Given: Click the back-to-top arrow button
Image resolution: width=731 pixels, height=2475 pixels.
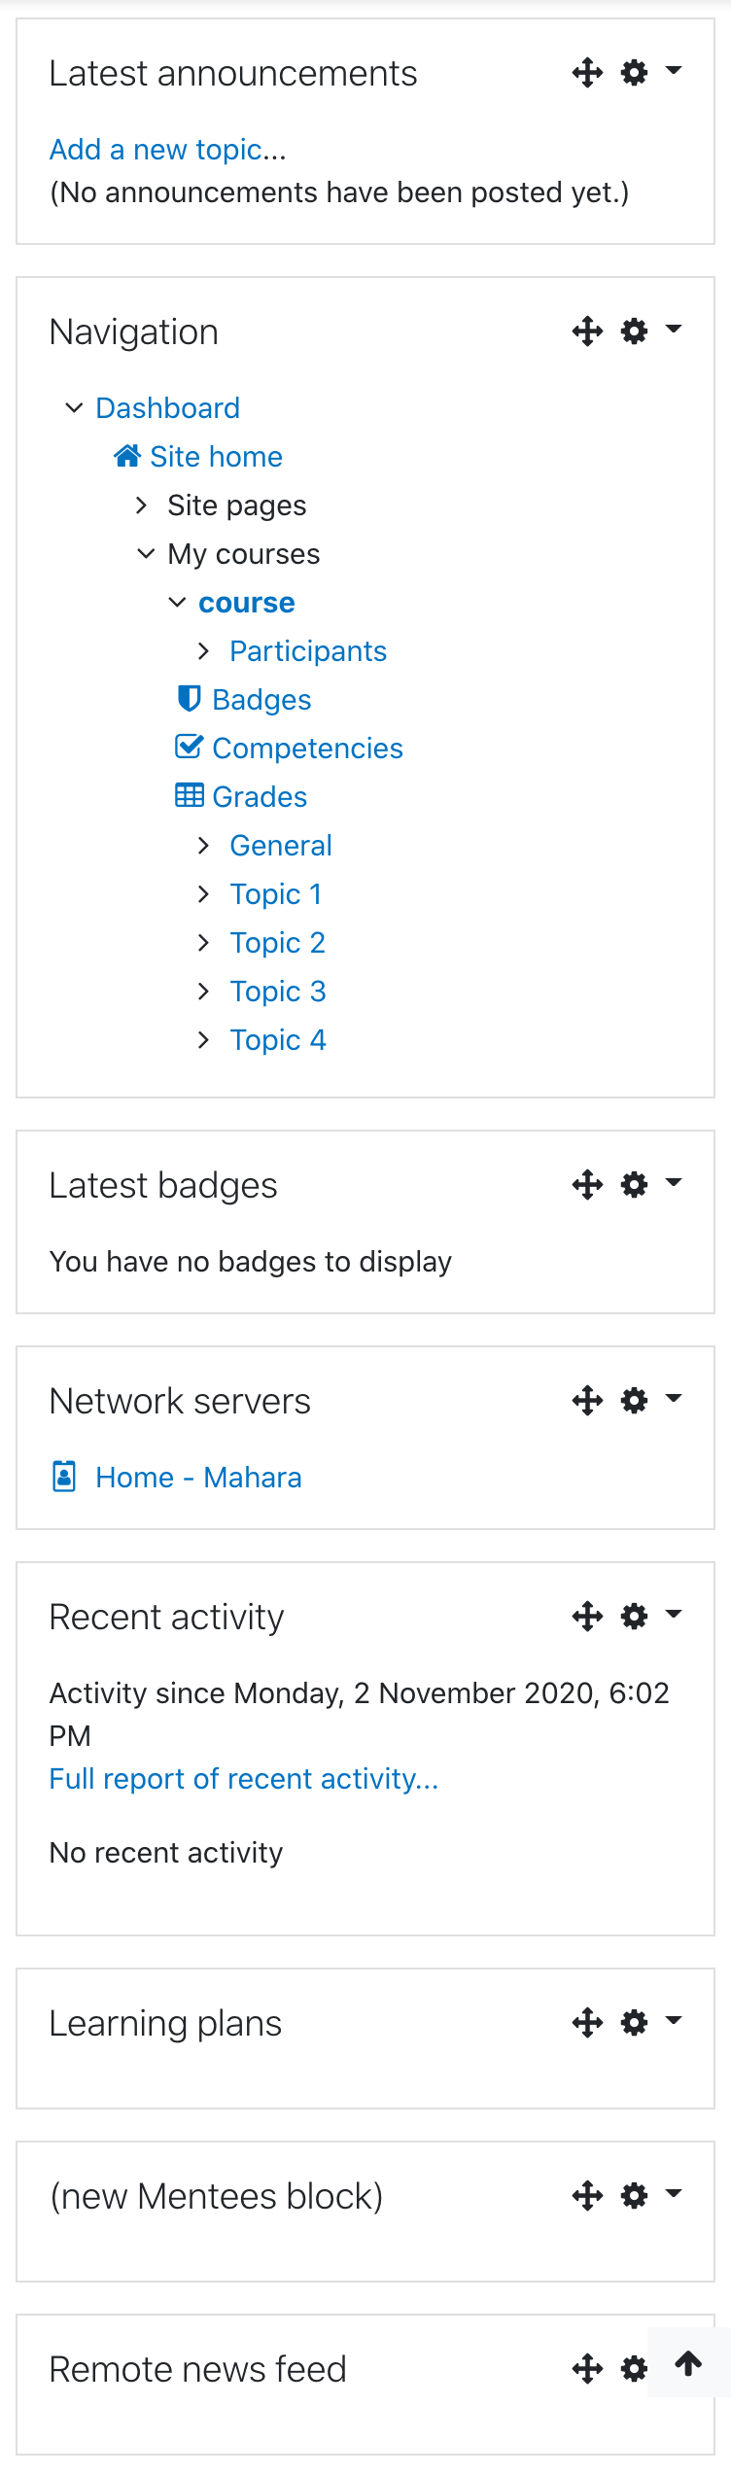Looking at the screenshot, I should click(688, 2362).
